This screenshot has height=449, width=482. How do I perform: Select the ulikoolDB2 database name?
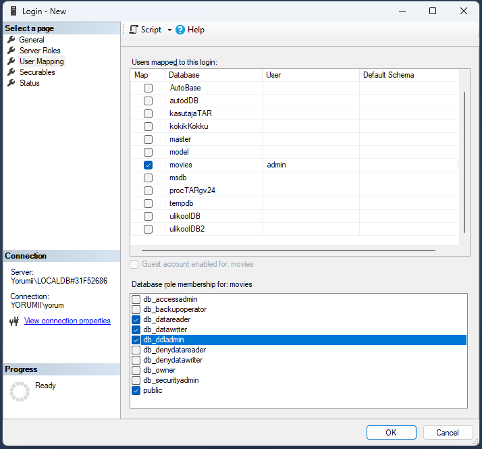point(187,229)
